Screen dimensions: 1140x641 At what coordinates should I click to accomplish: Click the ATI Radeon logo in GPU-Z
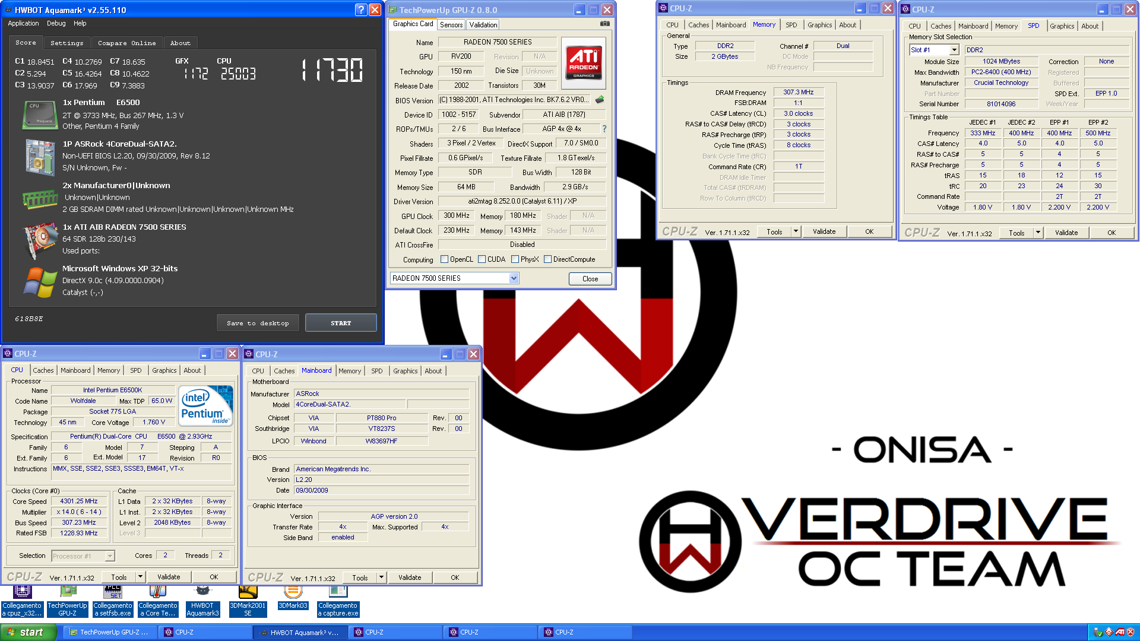pos(583,64)
